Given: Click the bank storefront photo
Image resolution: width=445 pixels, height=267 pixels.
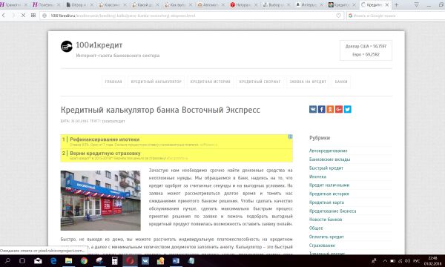Looking at the screenshot, I should pyautogui.click(x=100, y=200).
